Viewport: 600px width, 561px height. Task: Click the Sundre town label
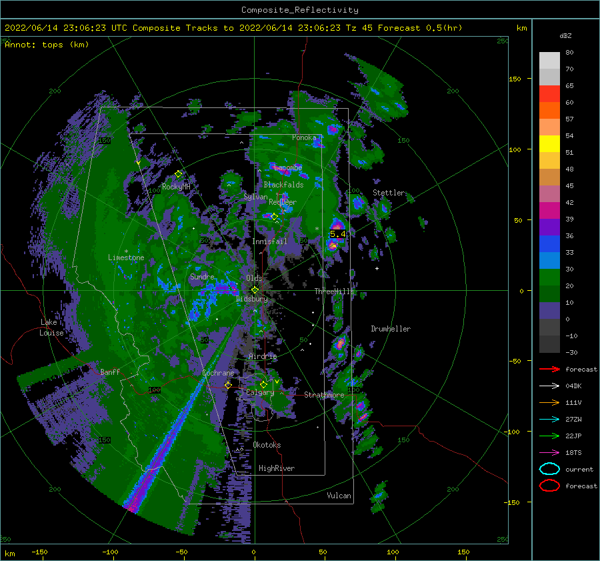(202, 276)
